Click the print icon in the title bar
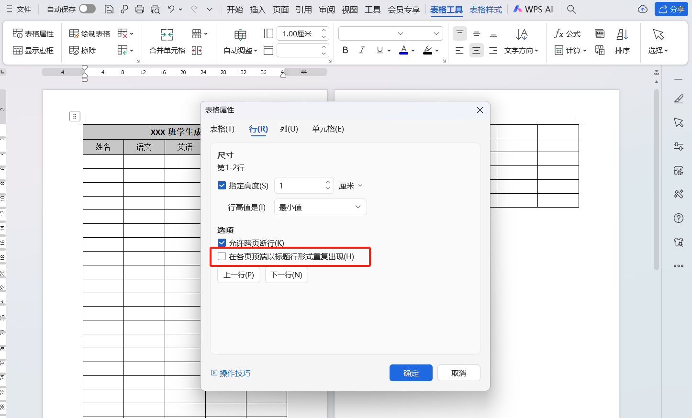Image resolution: width=692 pixels, height=418 pixels. click(139, 9)
